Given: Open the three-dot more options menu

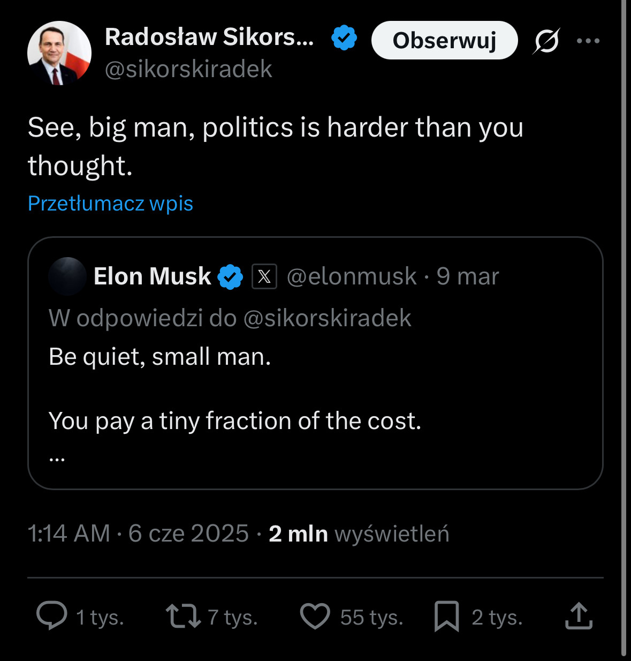Looking at the screenshot, I should (588, 41).
